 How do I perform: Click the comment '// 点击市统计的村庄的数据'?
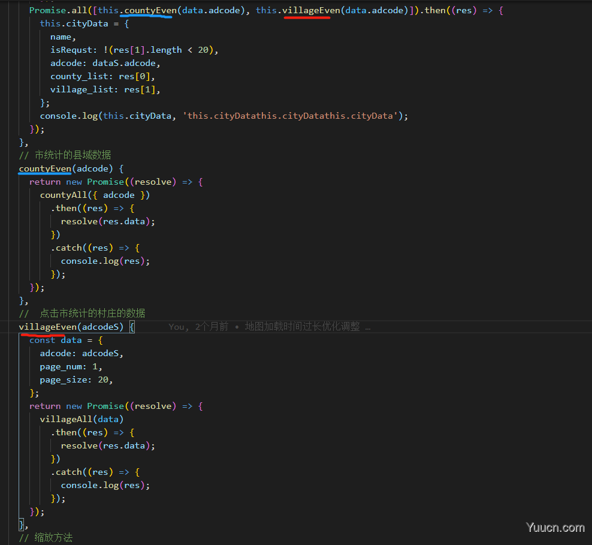tap(82, 314)
